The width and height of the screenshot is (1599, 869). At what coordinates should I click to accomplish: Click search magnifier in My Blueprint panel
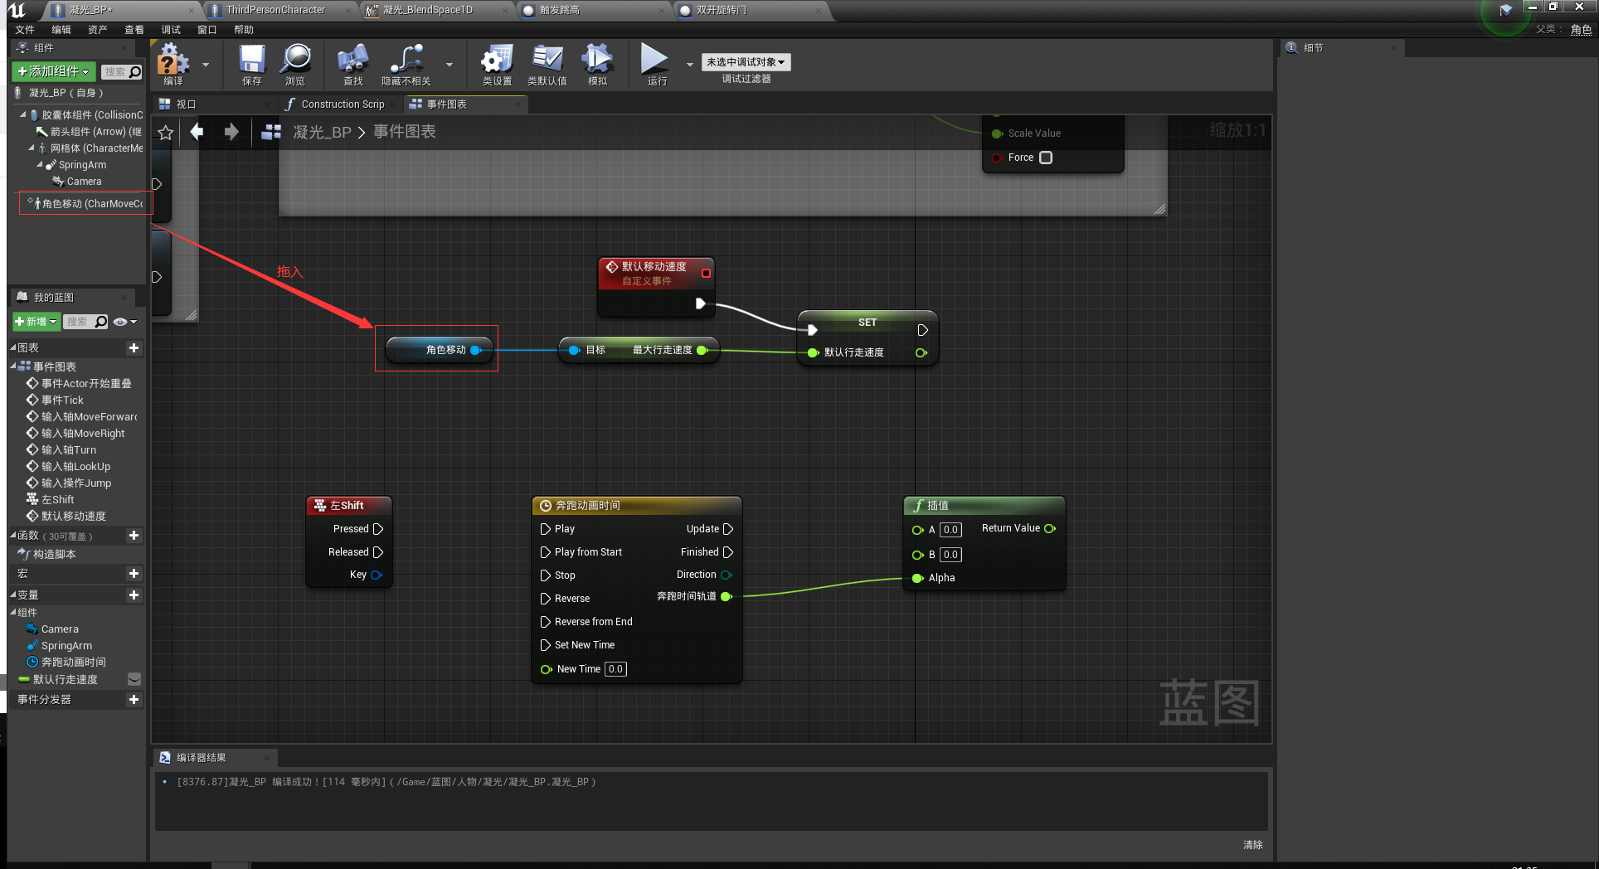101,322
